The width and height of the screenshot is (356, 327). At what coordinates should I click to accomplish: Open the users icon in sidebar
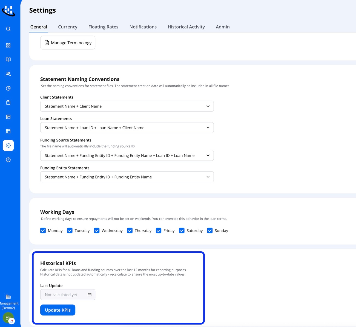[x=8, y=74]
